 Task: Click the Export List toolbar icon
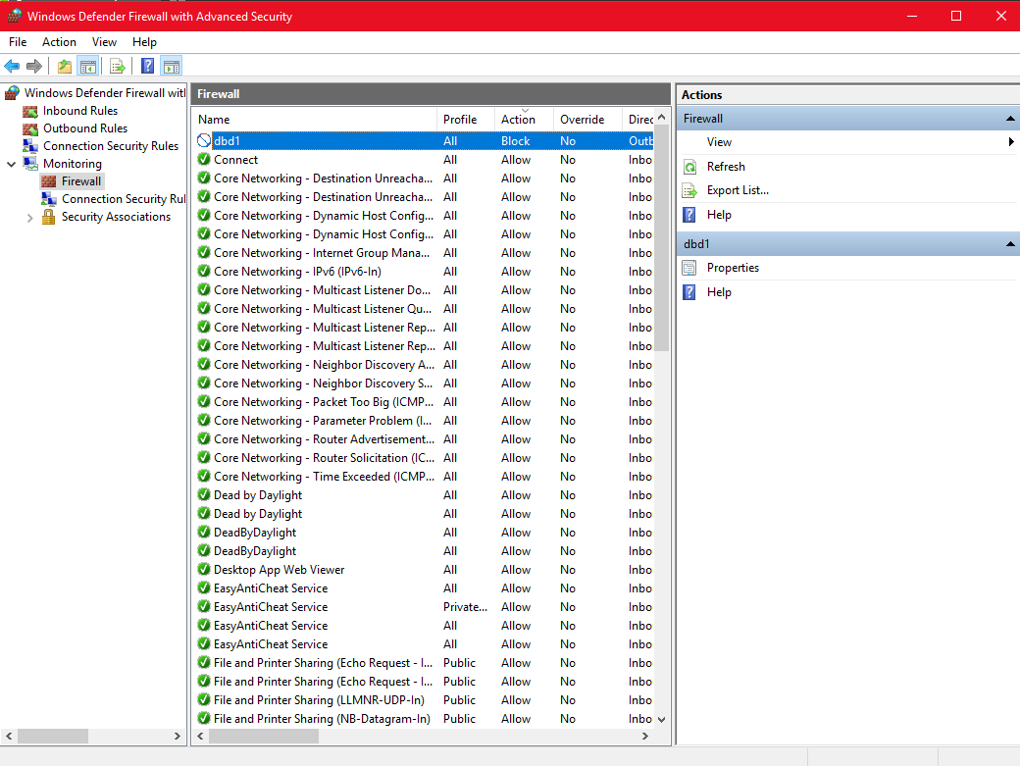[117, 66]
